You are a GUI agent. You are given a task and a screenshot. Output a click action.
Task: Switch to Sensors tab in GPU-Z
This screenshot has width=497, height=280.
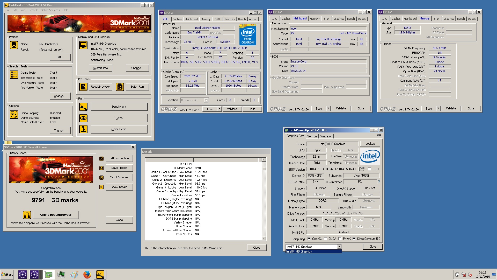pyautogui.click(x=312, y=136)
